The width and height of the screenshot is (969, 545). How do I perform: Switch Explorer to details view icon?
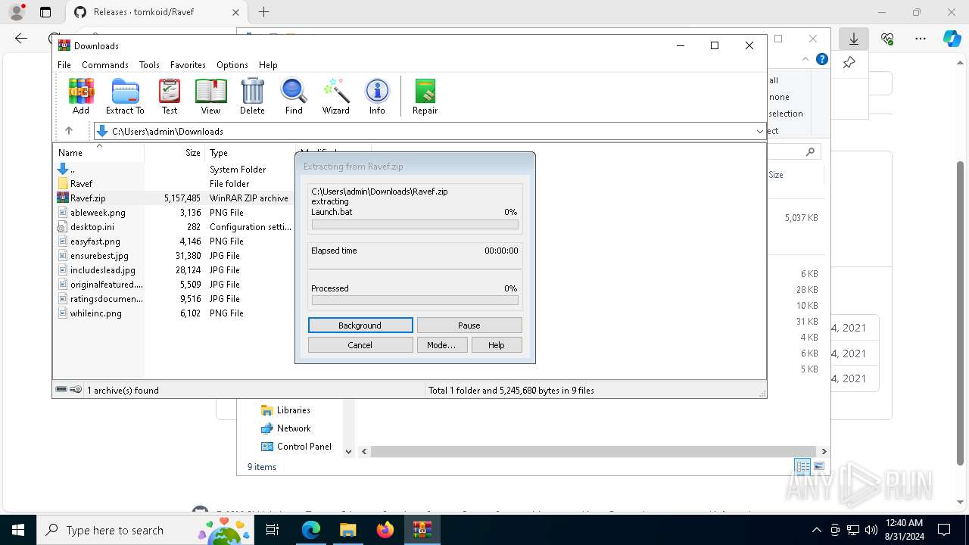(802, 466)
